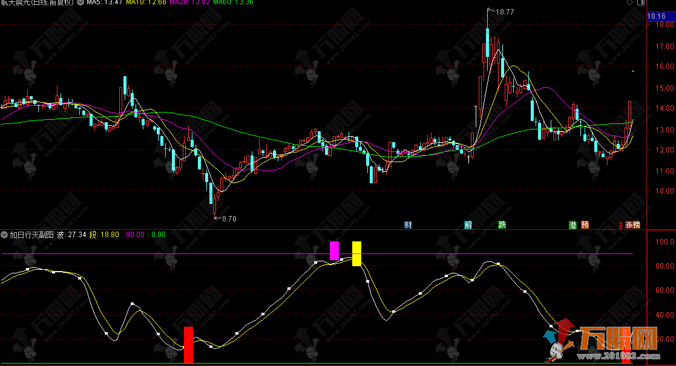The width and height of the screenshot is (676, 366).
Task: Click the 如日行天副图 sub-chart title
Action: pos(31,235)
